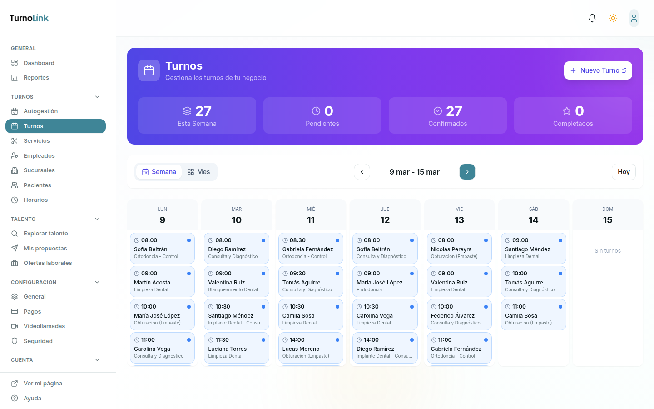Open the Dashboard menu item
This screenshot has height=409, width=654.
tap(39, 63)
